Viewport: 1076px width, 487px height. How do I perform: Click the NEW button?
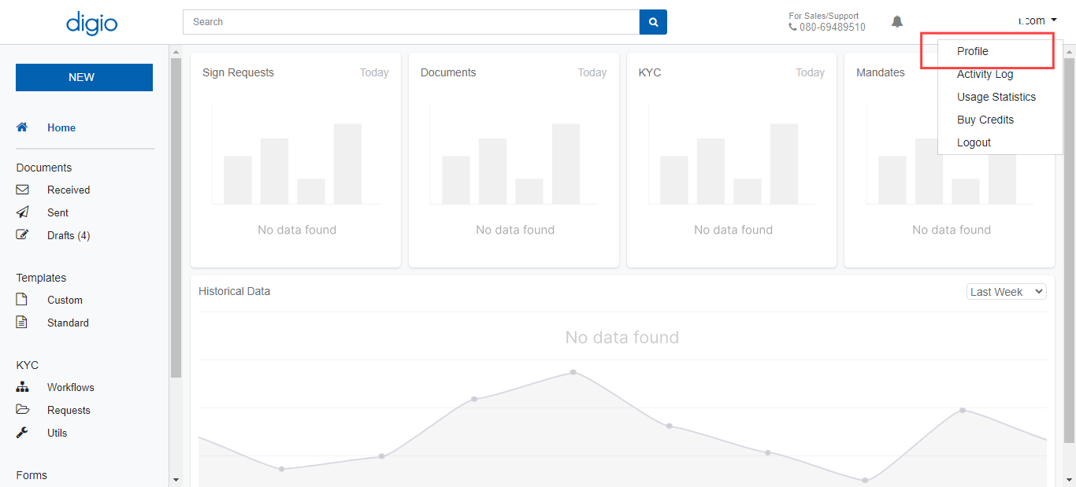[83, 77]
